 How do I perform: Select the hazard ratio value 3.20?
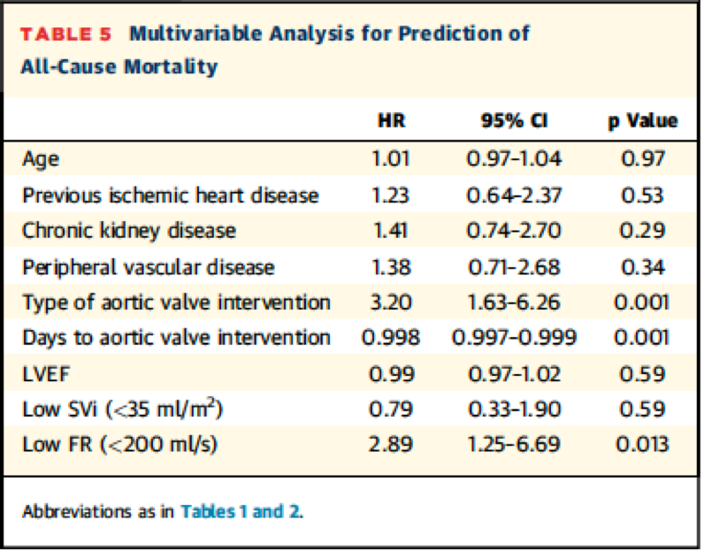click(x=392, y=302)
